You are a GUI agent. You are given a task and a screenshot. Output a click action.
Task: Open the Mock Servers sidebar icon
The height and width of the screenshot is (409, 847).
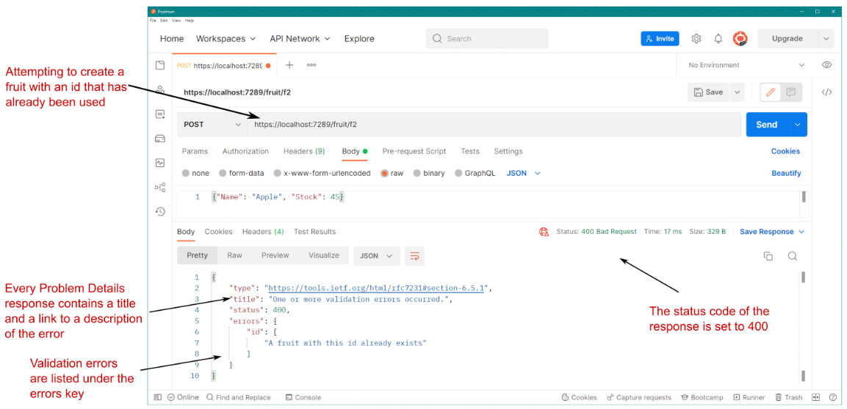160,139
